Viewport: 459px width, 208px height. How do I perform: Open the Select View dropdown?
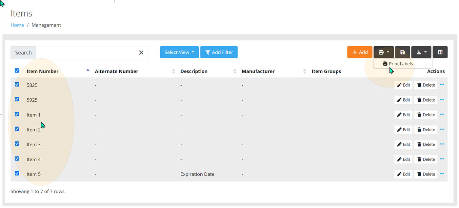[x=179, y=52]
